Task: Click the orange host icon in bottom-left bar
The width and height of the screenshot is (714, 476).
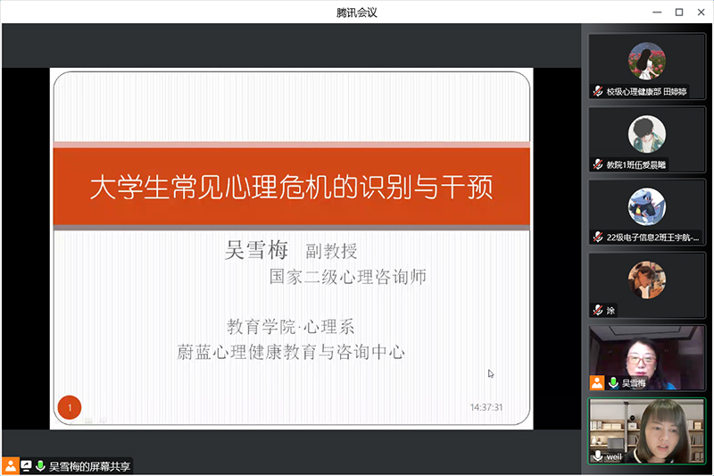Action: [x=11, y=466]
